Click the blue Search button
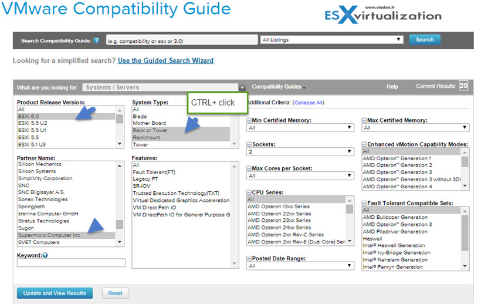Viewport: 481px width, 308px height. (425, 39)
